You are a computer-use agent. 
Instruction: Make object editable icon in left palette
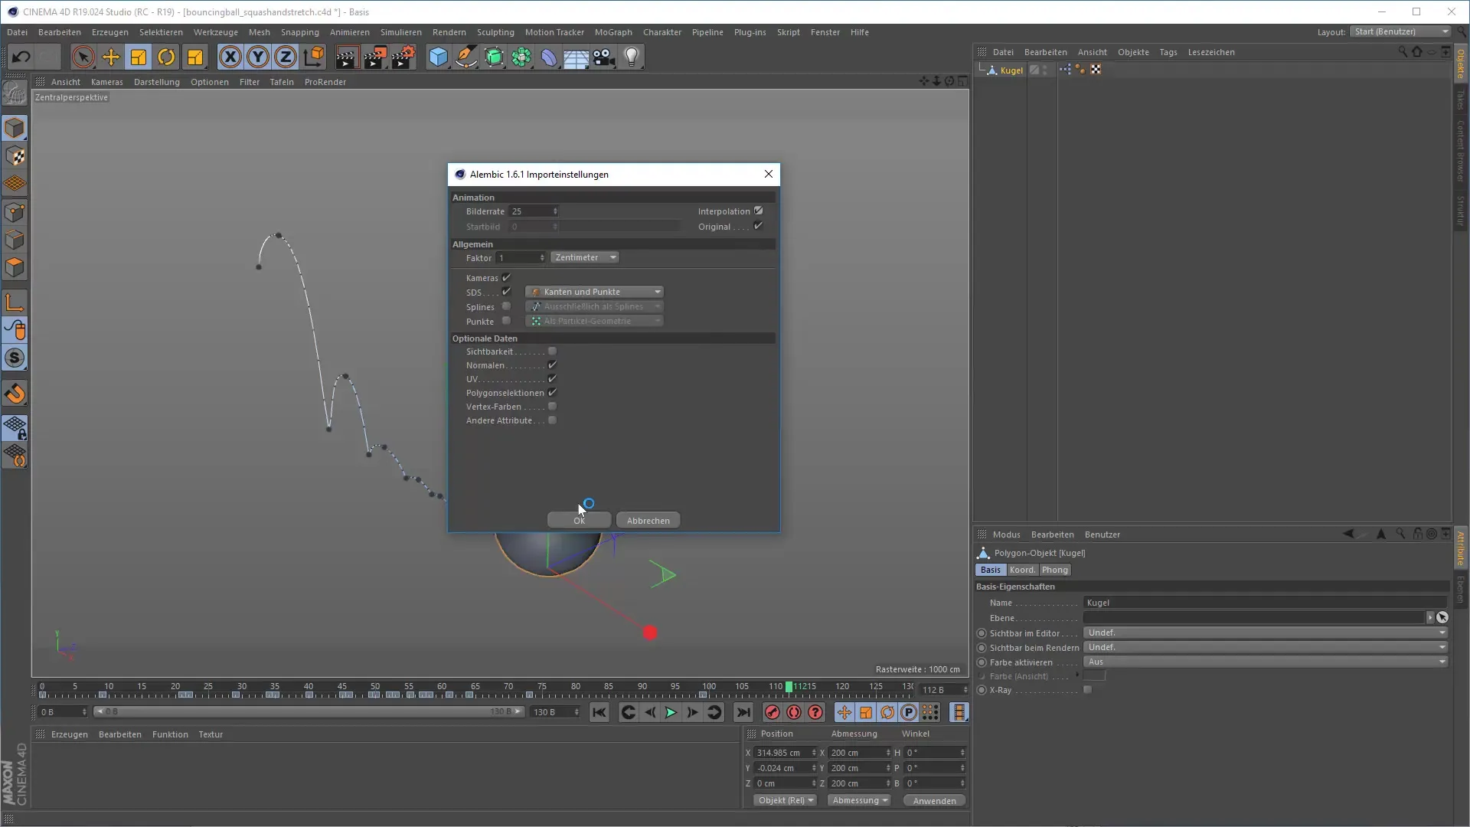click(15, 93)
